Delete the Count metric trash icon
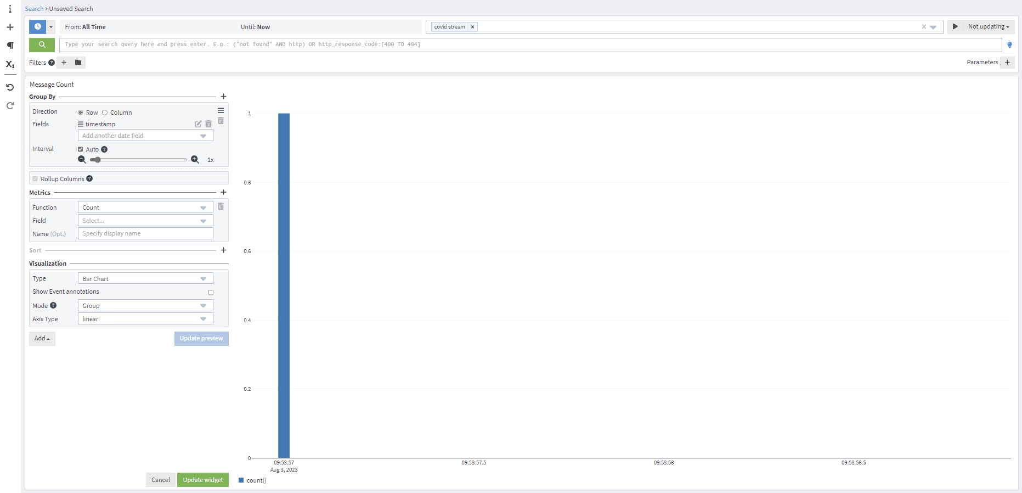1022x493 pixels. [x=221, y=206]
